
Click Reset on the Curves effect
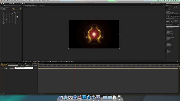pyautogui.click(x=13, y=8)
